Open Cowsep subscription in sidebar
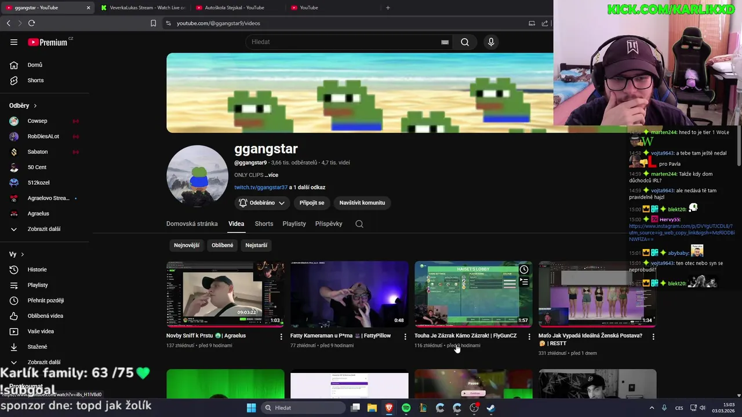 (38, 121)
